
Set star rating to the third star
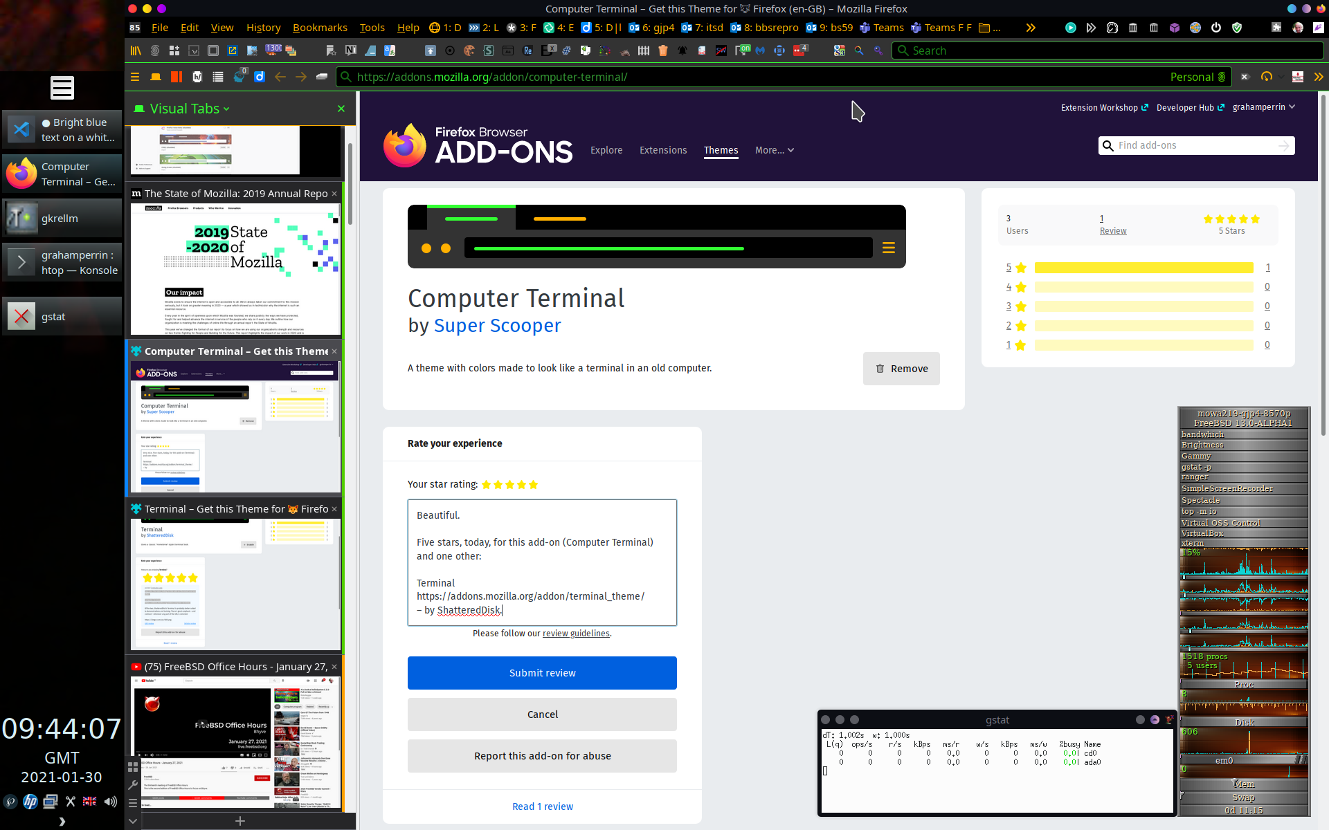coord(510,485)
